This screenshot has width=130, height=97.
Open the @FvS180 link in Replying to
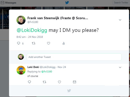pos(47,72)
